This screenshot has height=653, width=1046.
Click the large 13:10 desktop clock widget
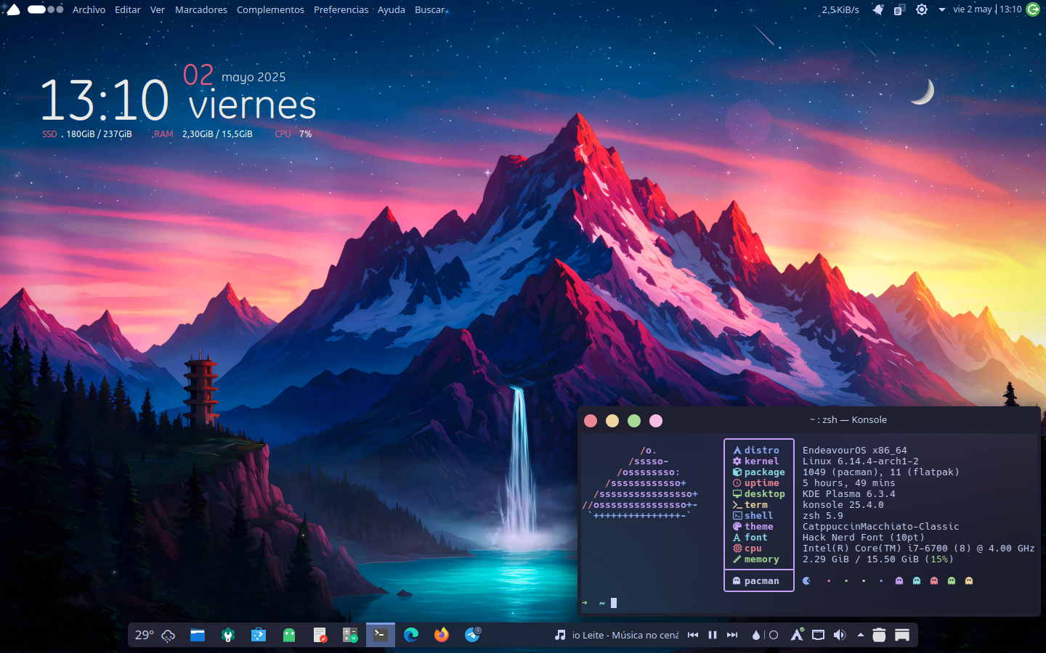[x=104, y=100]
